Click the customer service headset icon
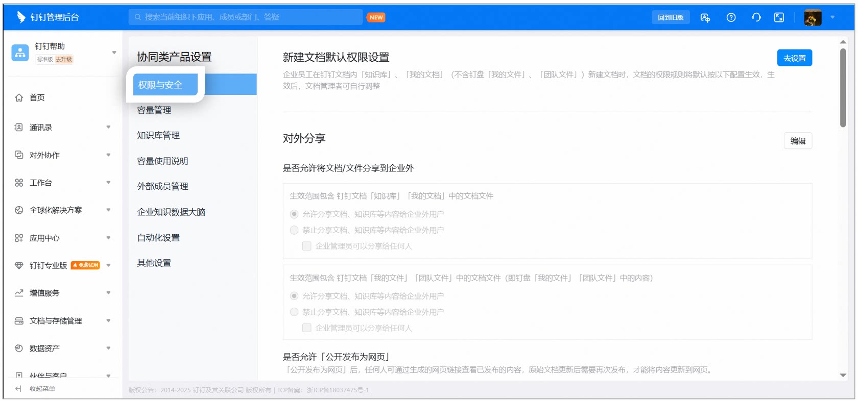This screenshot has width=858, height=401. 756,17
